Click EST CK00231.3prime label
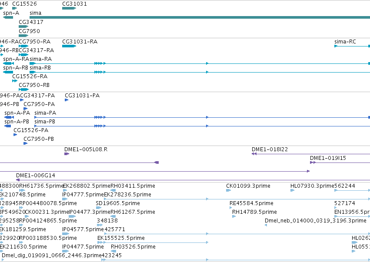The width and height of the screenshot is (370, 262). pos(47,212)
